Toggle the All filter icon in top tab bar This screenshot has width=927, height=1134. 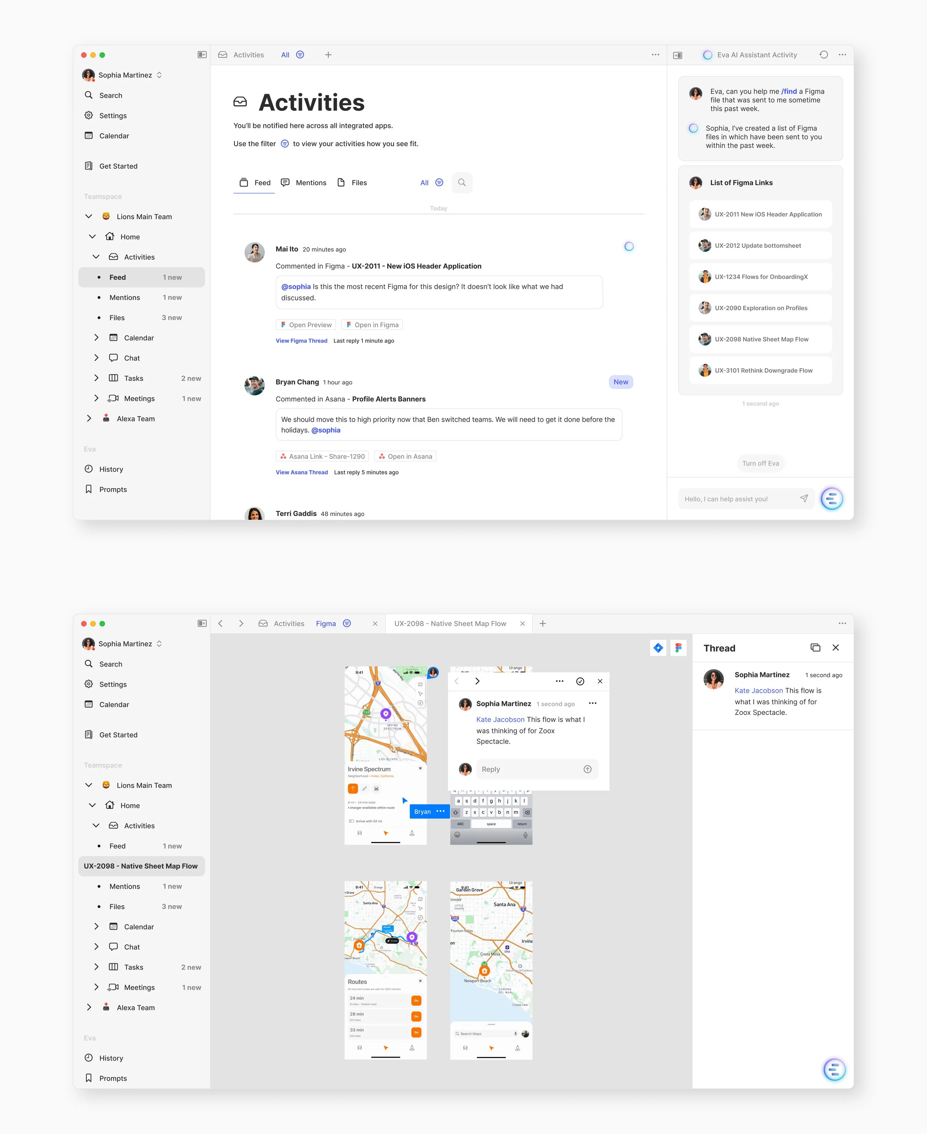(x=300, y=55)
